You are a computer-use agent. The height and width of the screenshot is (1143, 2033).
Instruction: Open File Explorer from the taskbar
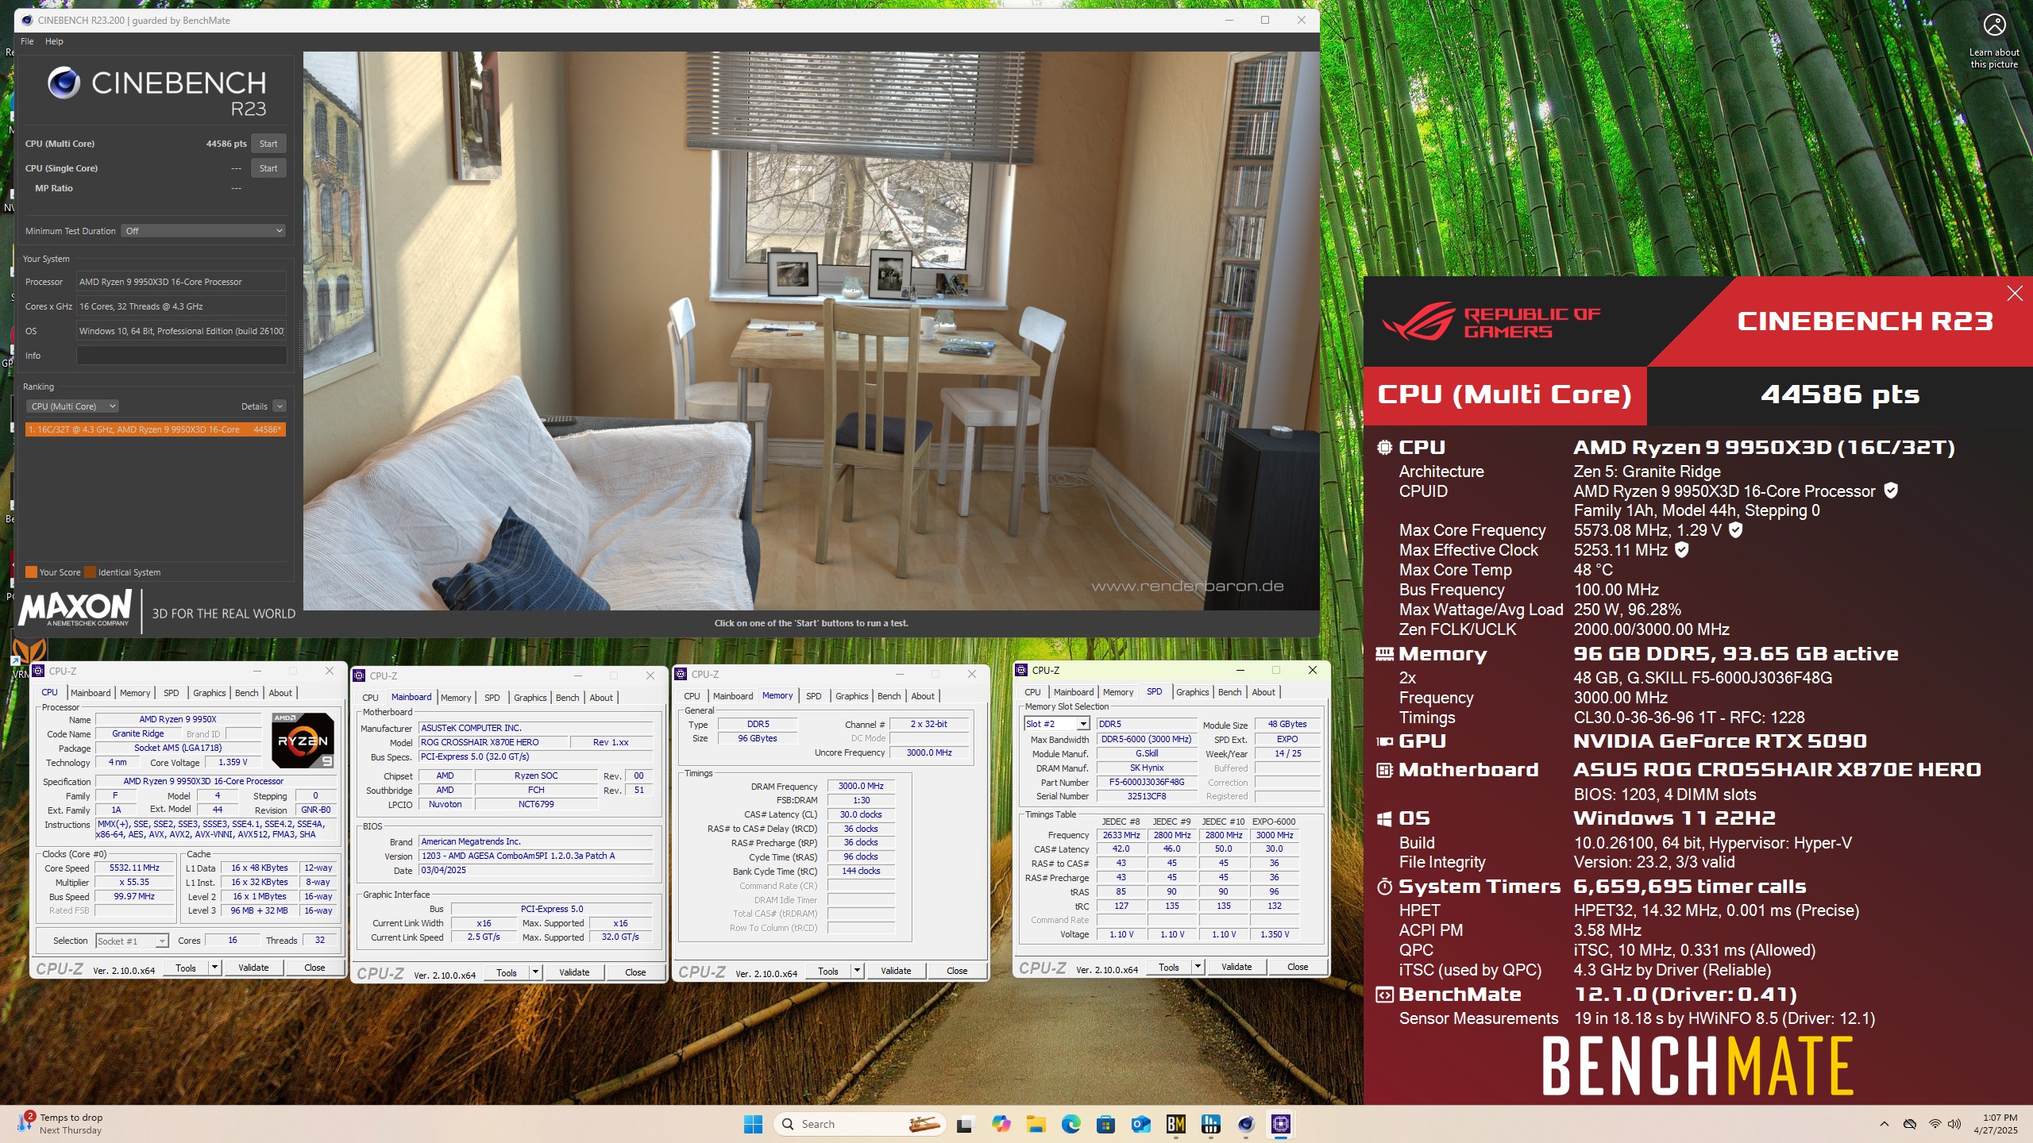click(1036, 1124)
